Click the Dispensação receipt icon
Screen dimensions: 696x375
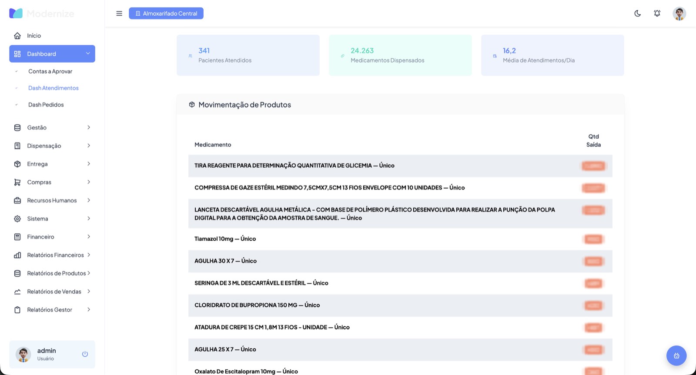point(17,146)
